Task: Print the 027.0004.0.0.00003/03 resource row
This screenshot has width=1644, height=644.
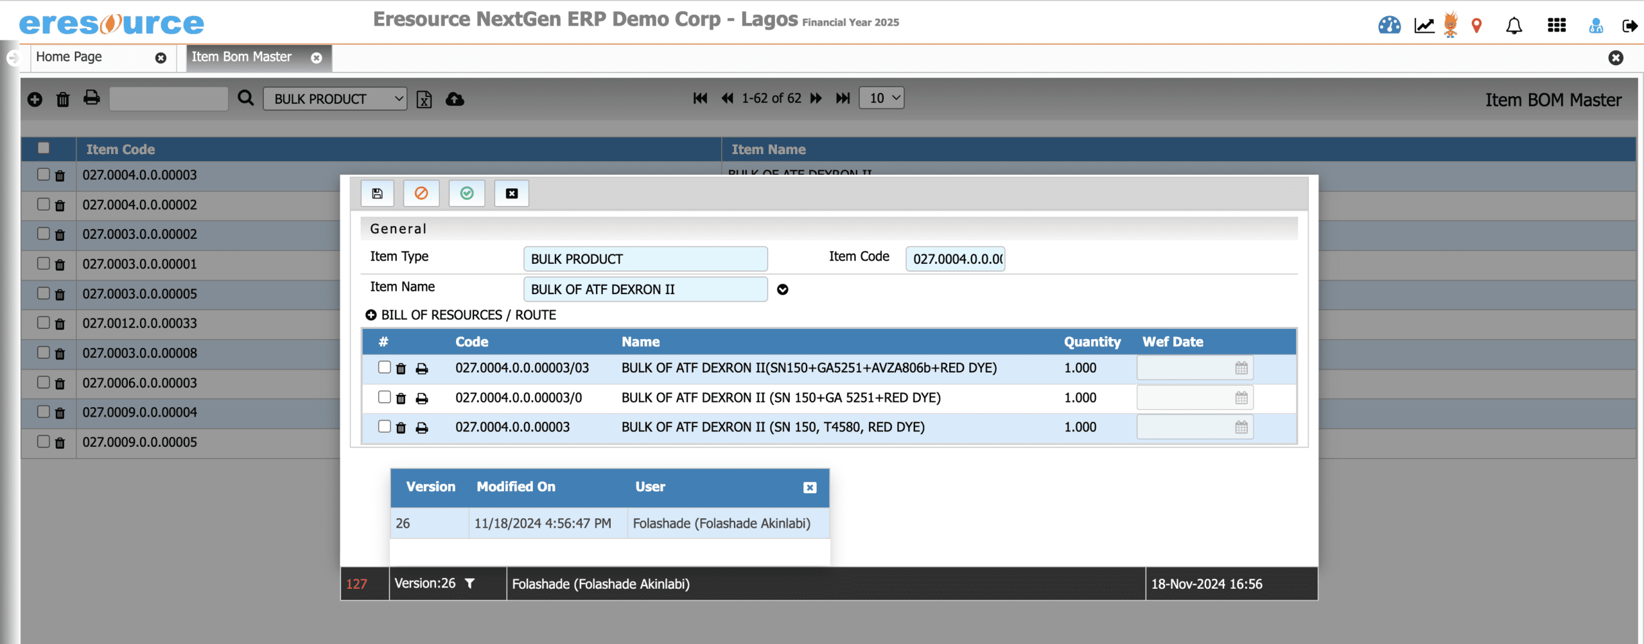Action: point(422,369)
